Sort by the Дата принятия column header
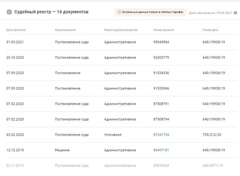 pyautogui.click(x=16, y=29)
